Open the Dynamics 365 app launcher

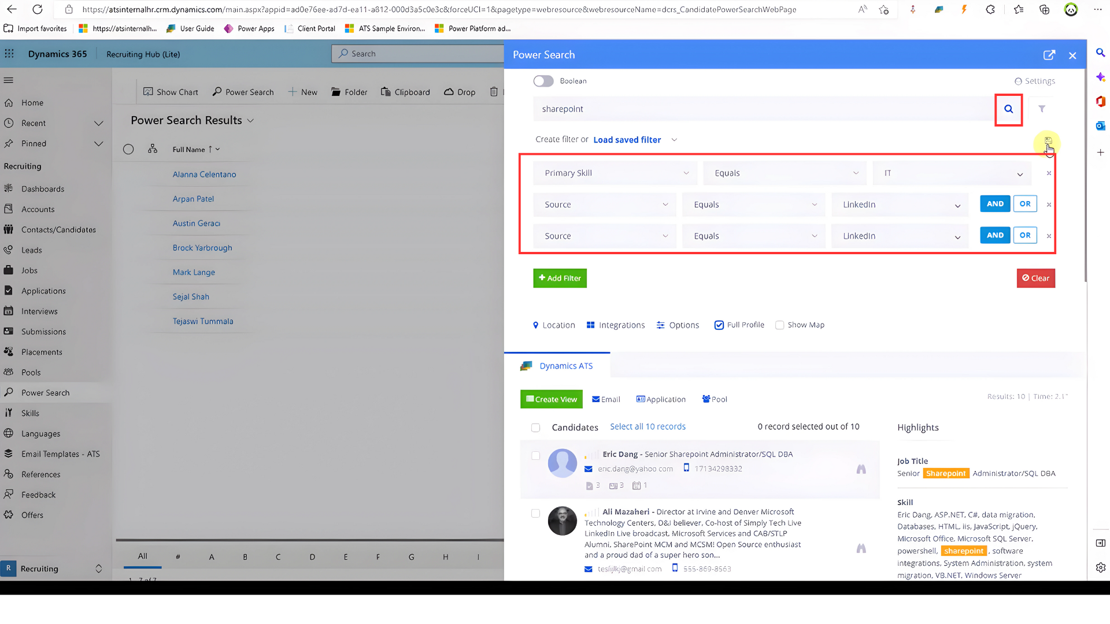[x=9, y=54]
